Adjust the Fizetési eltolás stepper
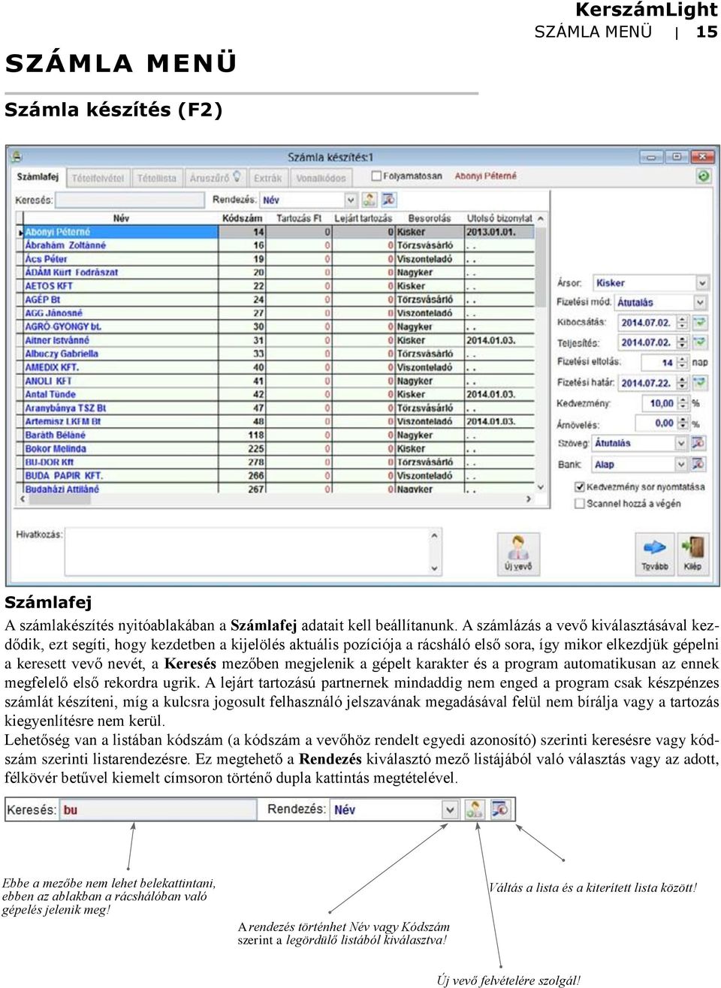This screenshot has width=721, height=988. pyautogui.click(x=682, y=362)
